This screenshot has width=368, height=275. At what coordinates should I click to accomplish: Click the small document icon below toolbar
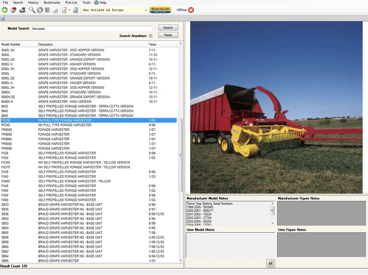[3, 18]
